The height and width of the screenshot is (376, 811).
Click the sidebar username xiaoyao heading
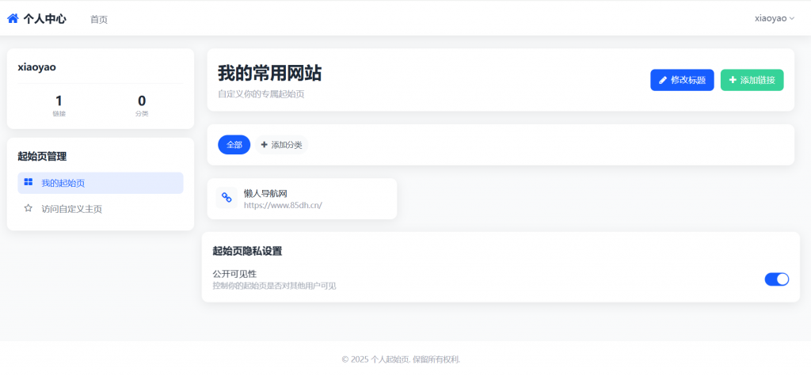[36, 66]
